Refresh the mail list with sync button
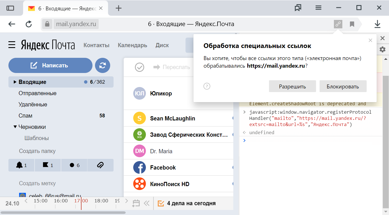Viewport: 389px width, 215px height. (103, 65)
